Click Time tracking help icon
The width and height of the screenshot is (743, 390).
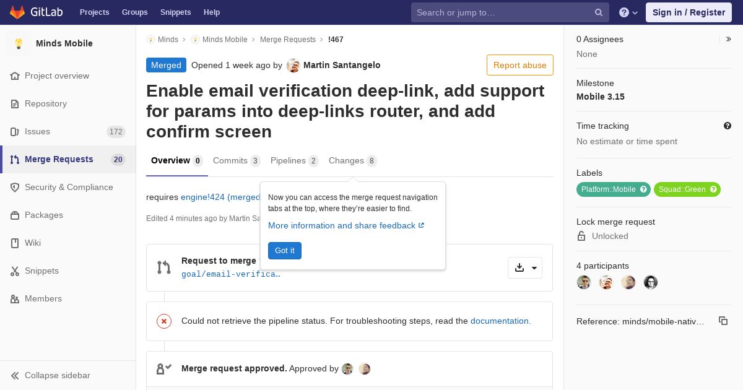(x=728, y=126)
